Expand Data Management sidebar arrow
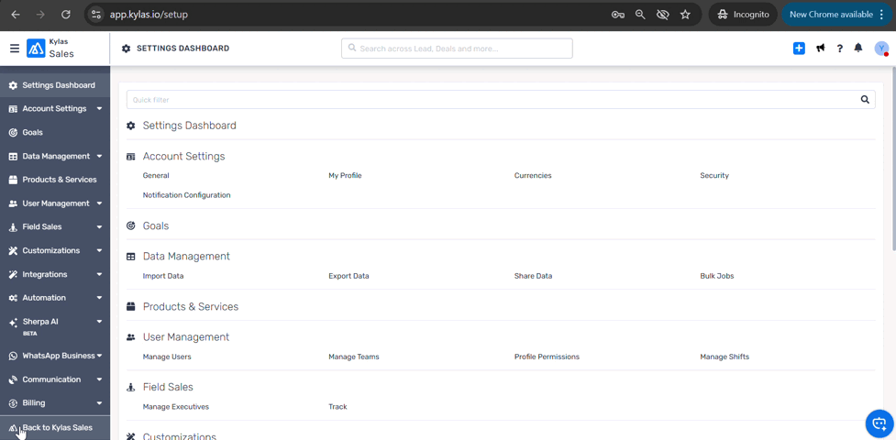 point(99,156)
